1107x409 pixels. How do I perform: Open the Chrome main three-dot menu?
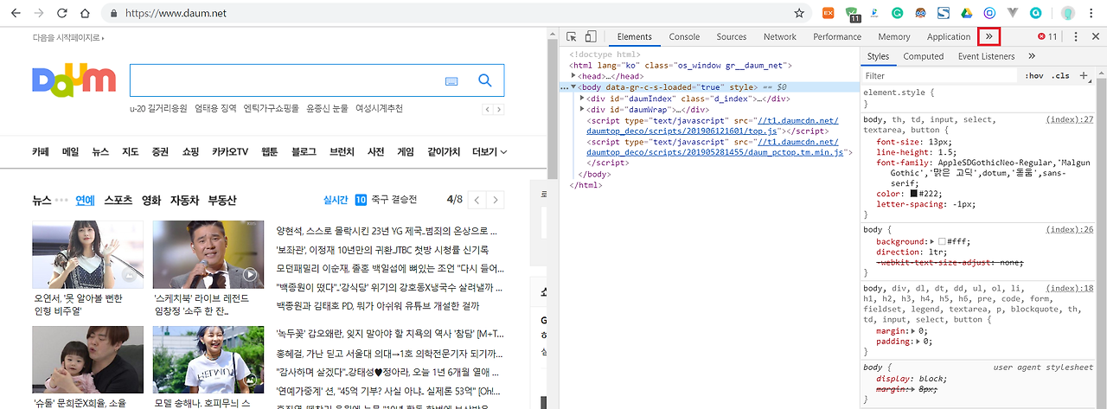pos(1091,13)
